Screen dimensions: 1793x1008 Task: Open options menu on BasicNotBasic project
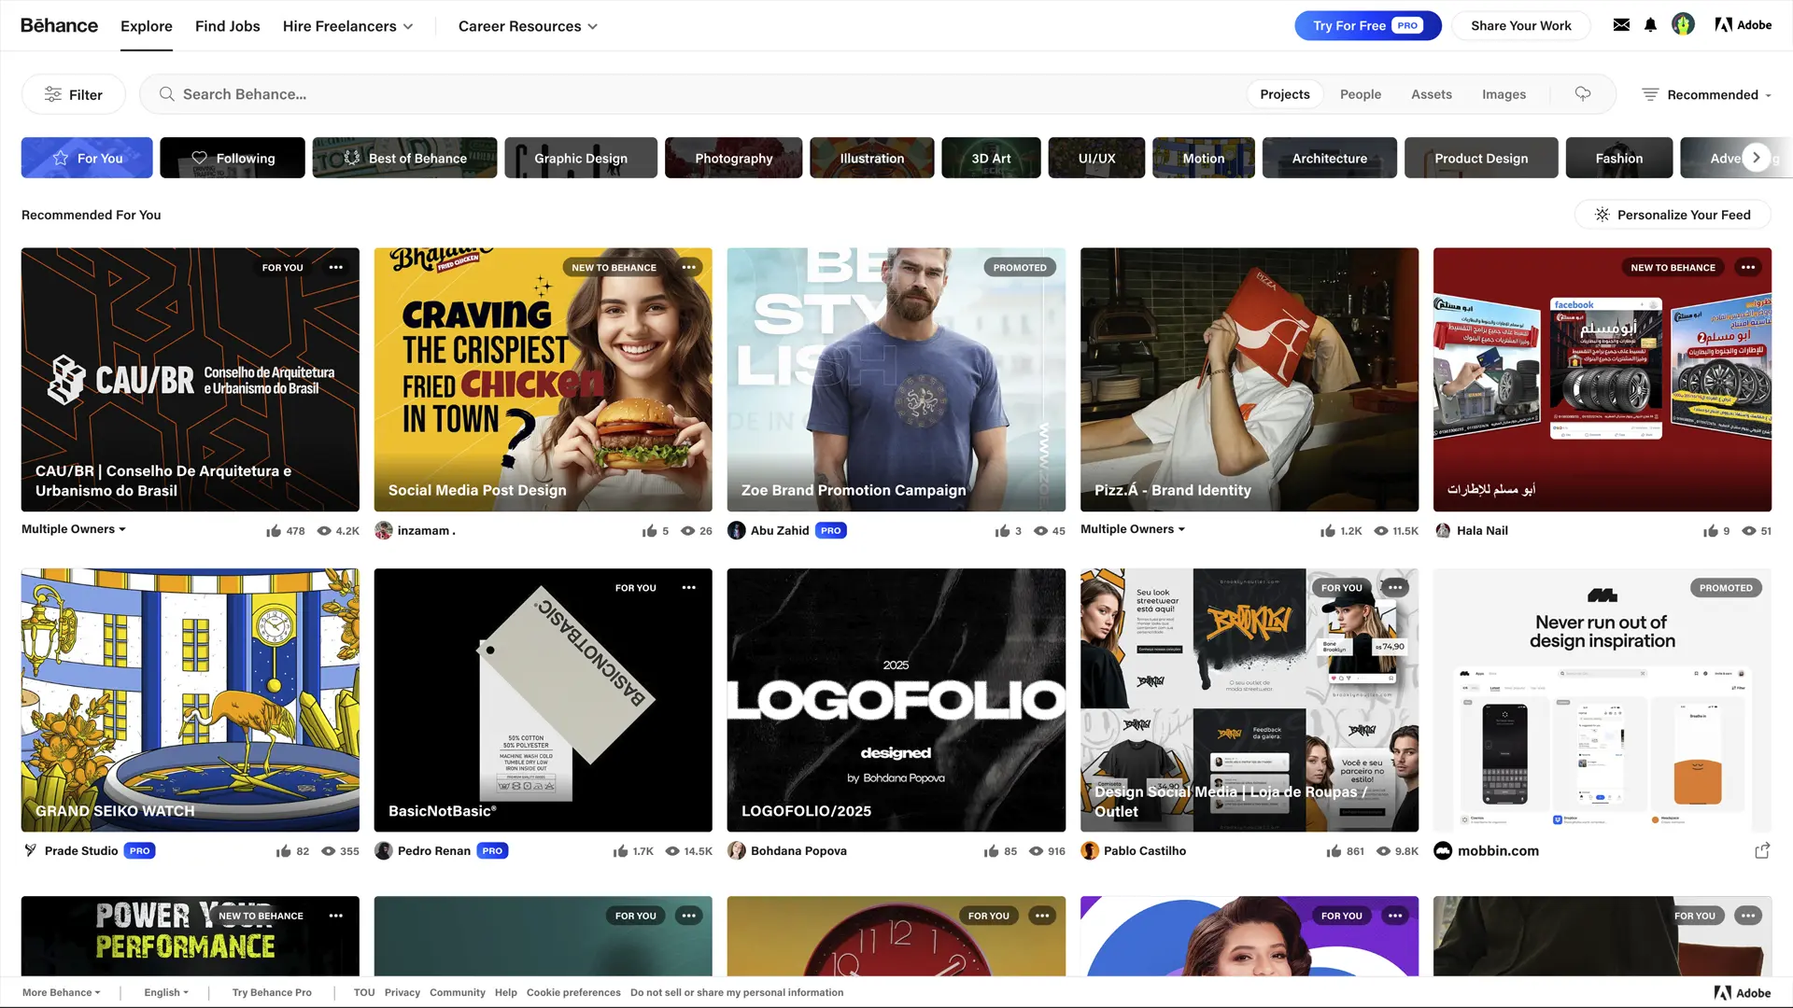tap(689, 588)
